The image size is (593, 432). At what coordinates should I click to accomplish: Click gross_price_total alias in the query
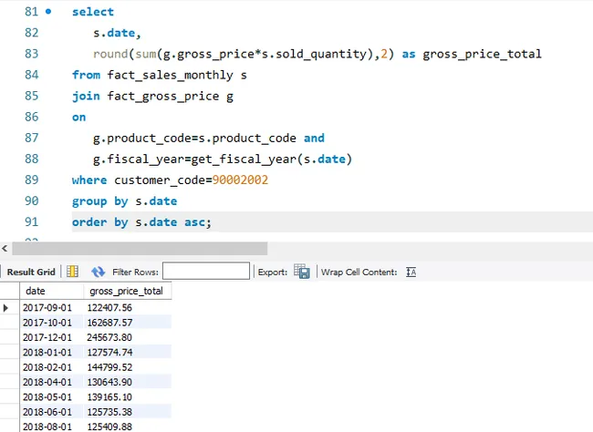(483, 54)
